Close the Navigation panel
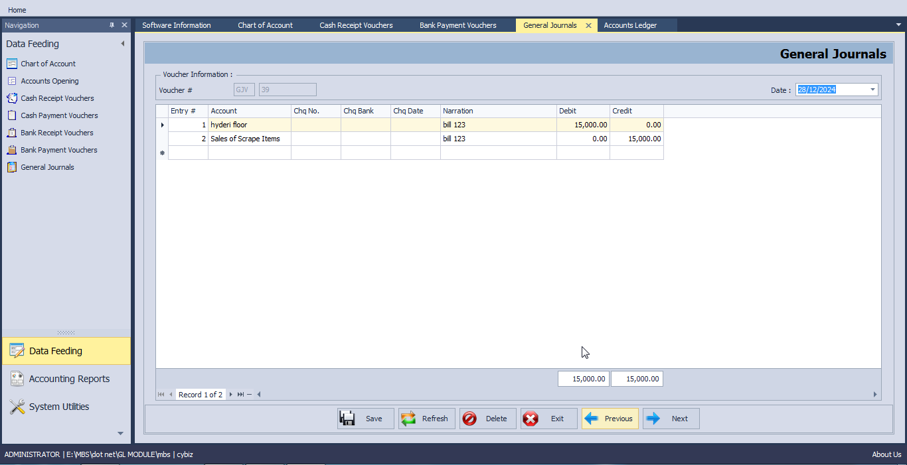The height and width of the screenshot is (465, 907). 124,25
